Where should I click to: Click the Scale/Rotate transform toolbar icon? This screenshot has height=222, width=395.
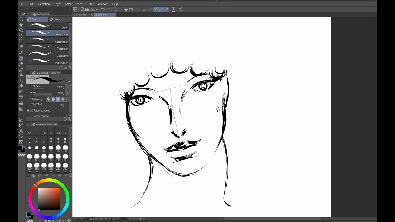[131, 10]
